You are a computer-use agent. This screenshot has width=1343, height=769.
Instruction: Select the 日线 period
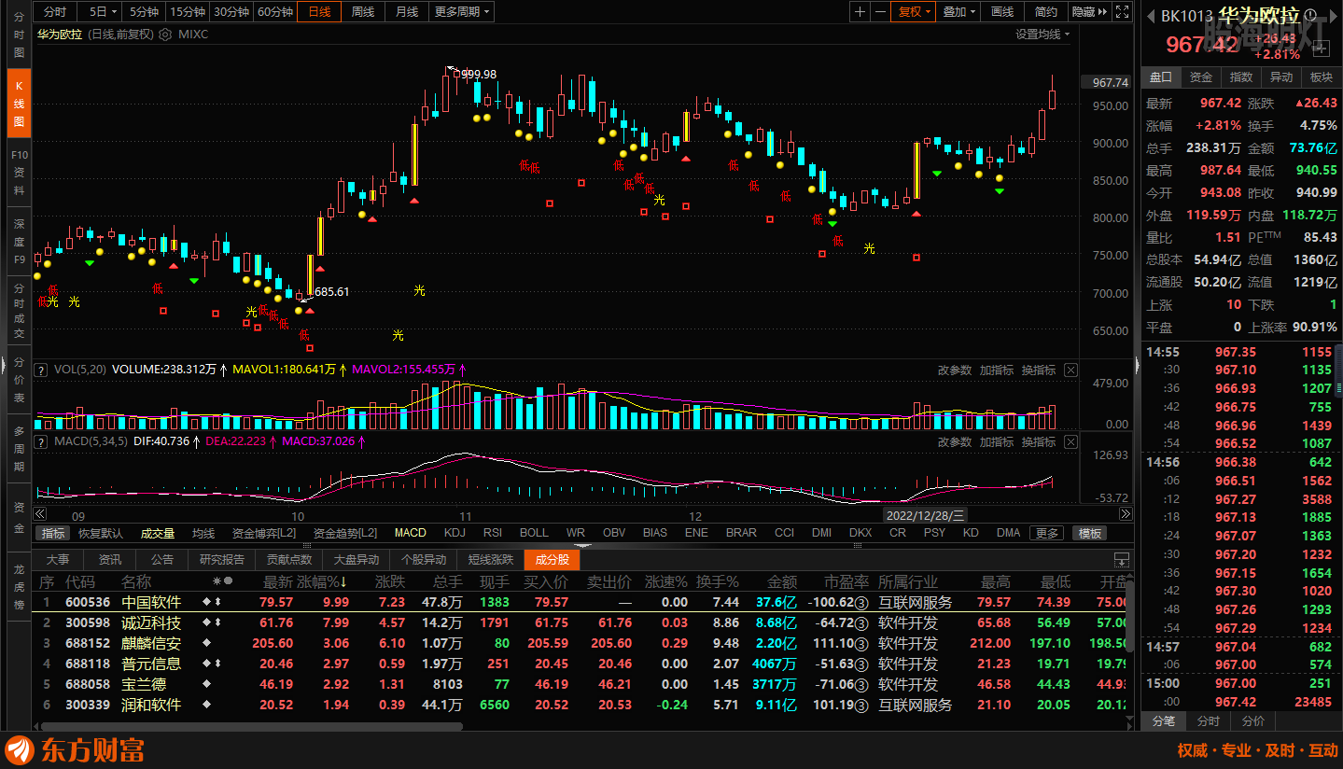[x=319, y=12]
